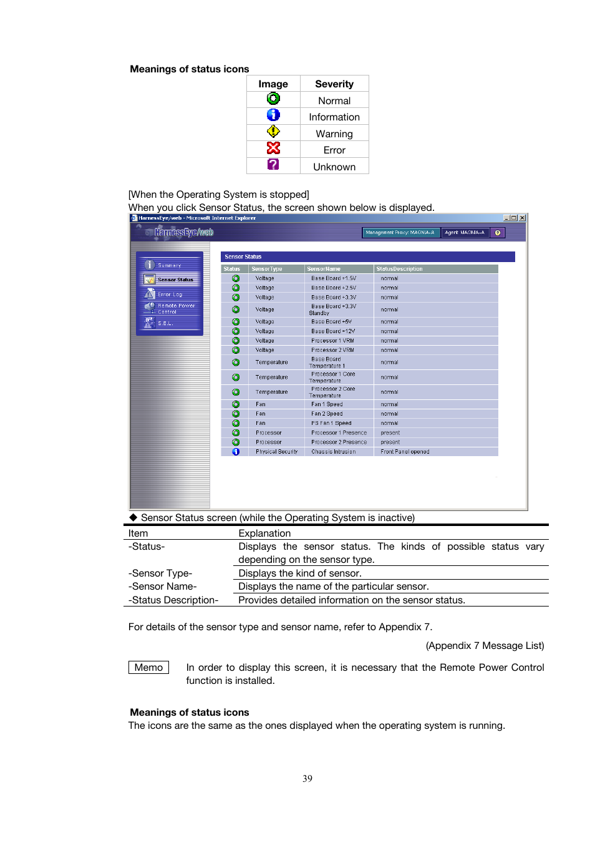Open Error Log via its warning triangle icon
Image resolution: width=595 pixels, height=843 pixels.
[149, 294]
